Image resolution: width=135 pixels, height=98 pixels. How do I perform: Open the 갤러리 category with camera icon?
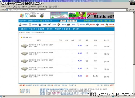click(x=71, y=24)
